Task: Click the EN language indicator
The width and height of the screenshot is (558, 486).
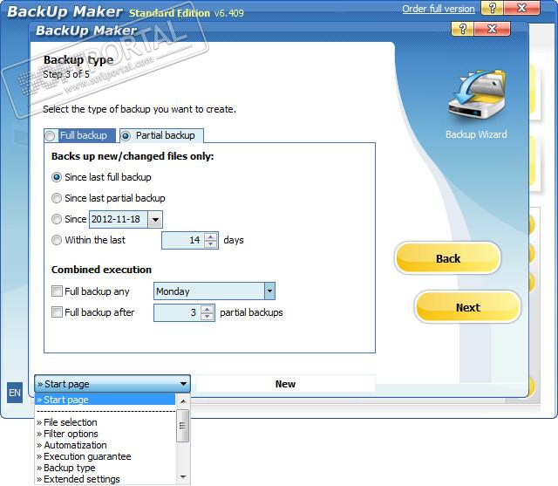Action: tap(15, 393)
